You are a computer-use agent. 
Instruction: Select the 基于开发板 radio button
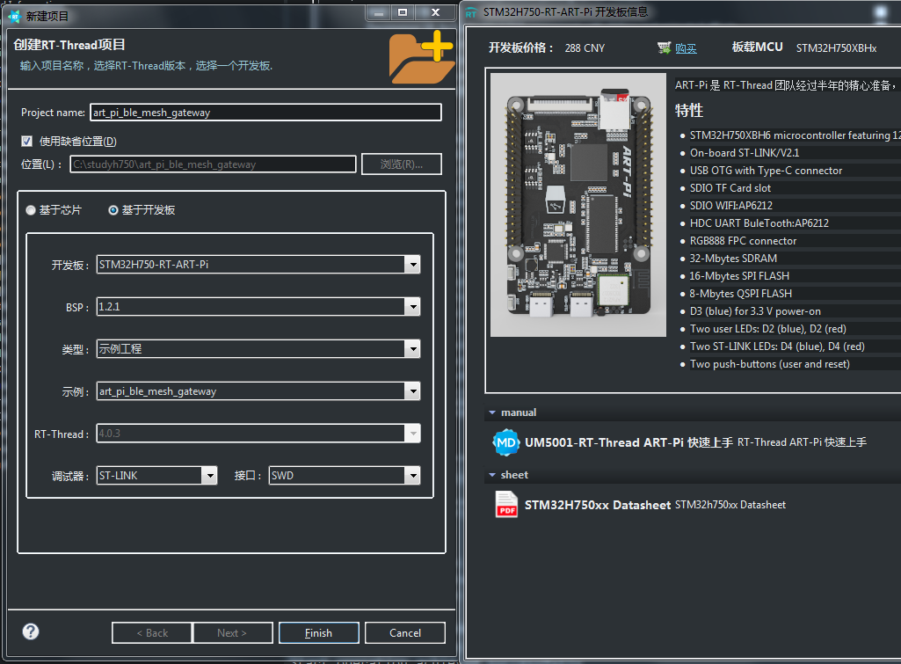click(113, 208)
